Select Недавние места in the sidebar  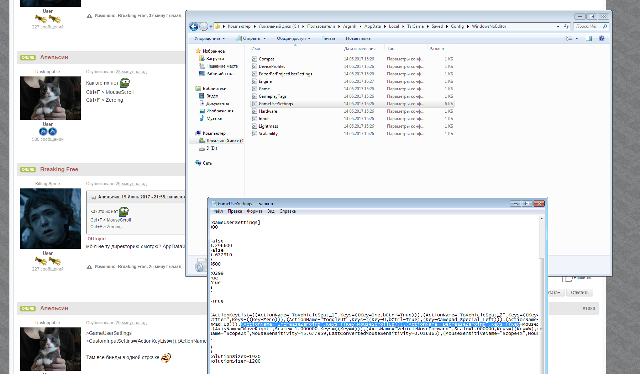(x=222, y=66)
